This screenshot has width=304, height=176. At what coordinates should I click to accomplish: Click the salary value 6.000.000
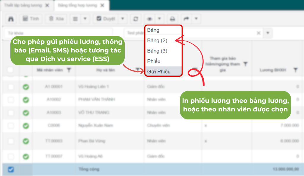(290, 141)
